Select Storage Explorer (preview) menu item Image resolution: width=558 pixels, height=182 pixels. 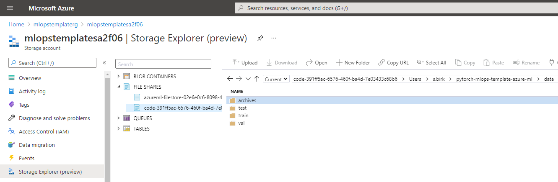coord(52,172)
